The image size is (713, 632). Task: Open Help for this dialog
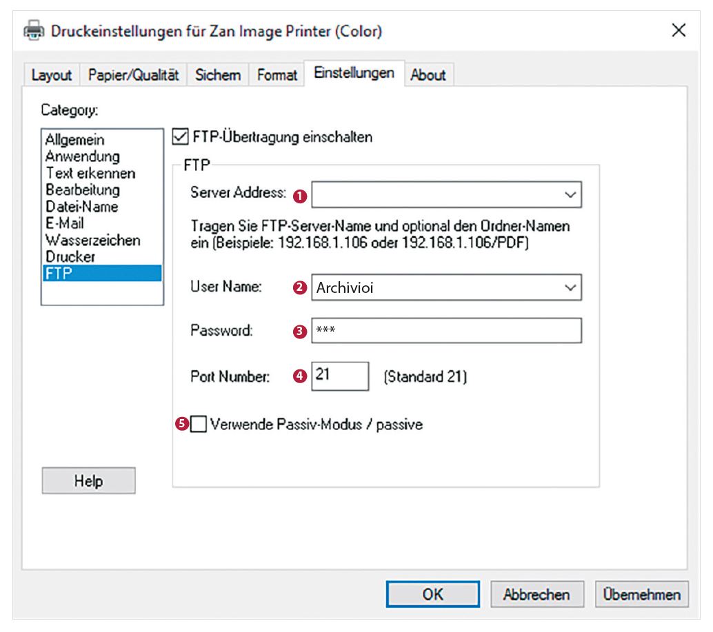(88, 482)
